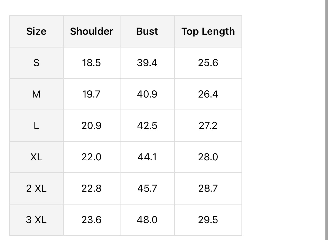Select the S size row label

point(36,63)
